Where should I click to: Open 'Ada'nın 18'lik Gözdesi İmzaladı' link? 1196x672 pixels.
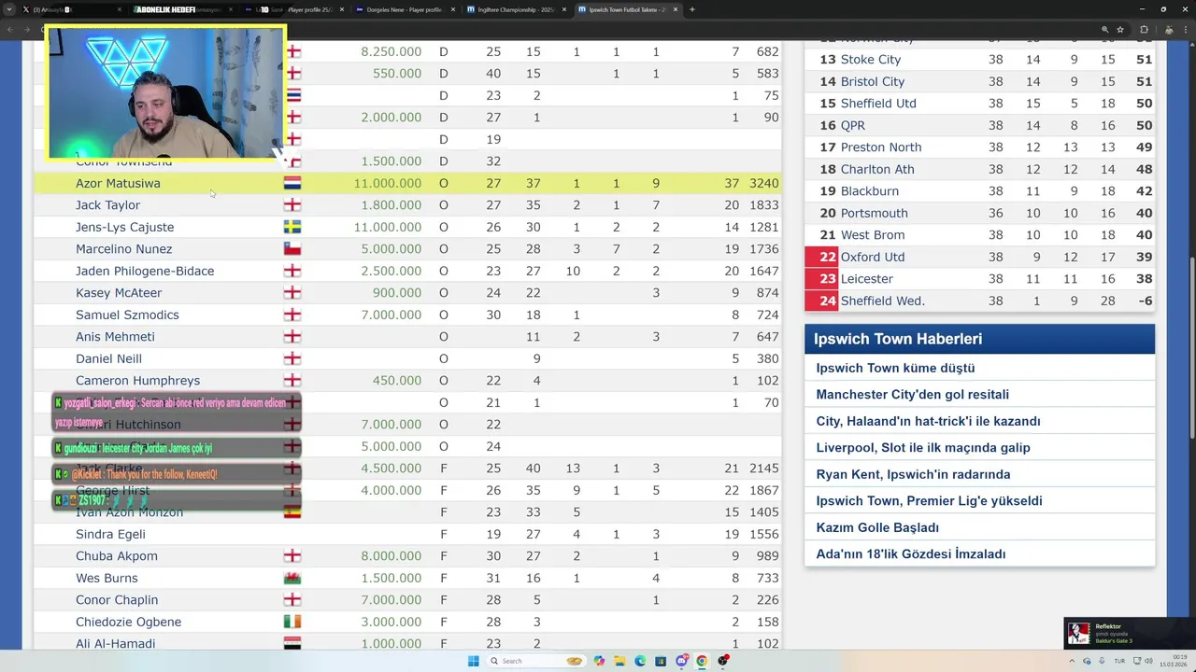(x=911, y=554)
